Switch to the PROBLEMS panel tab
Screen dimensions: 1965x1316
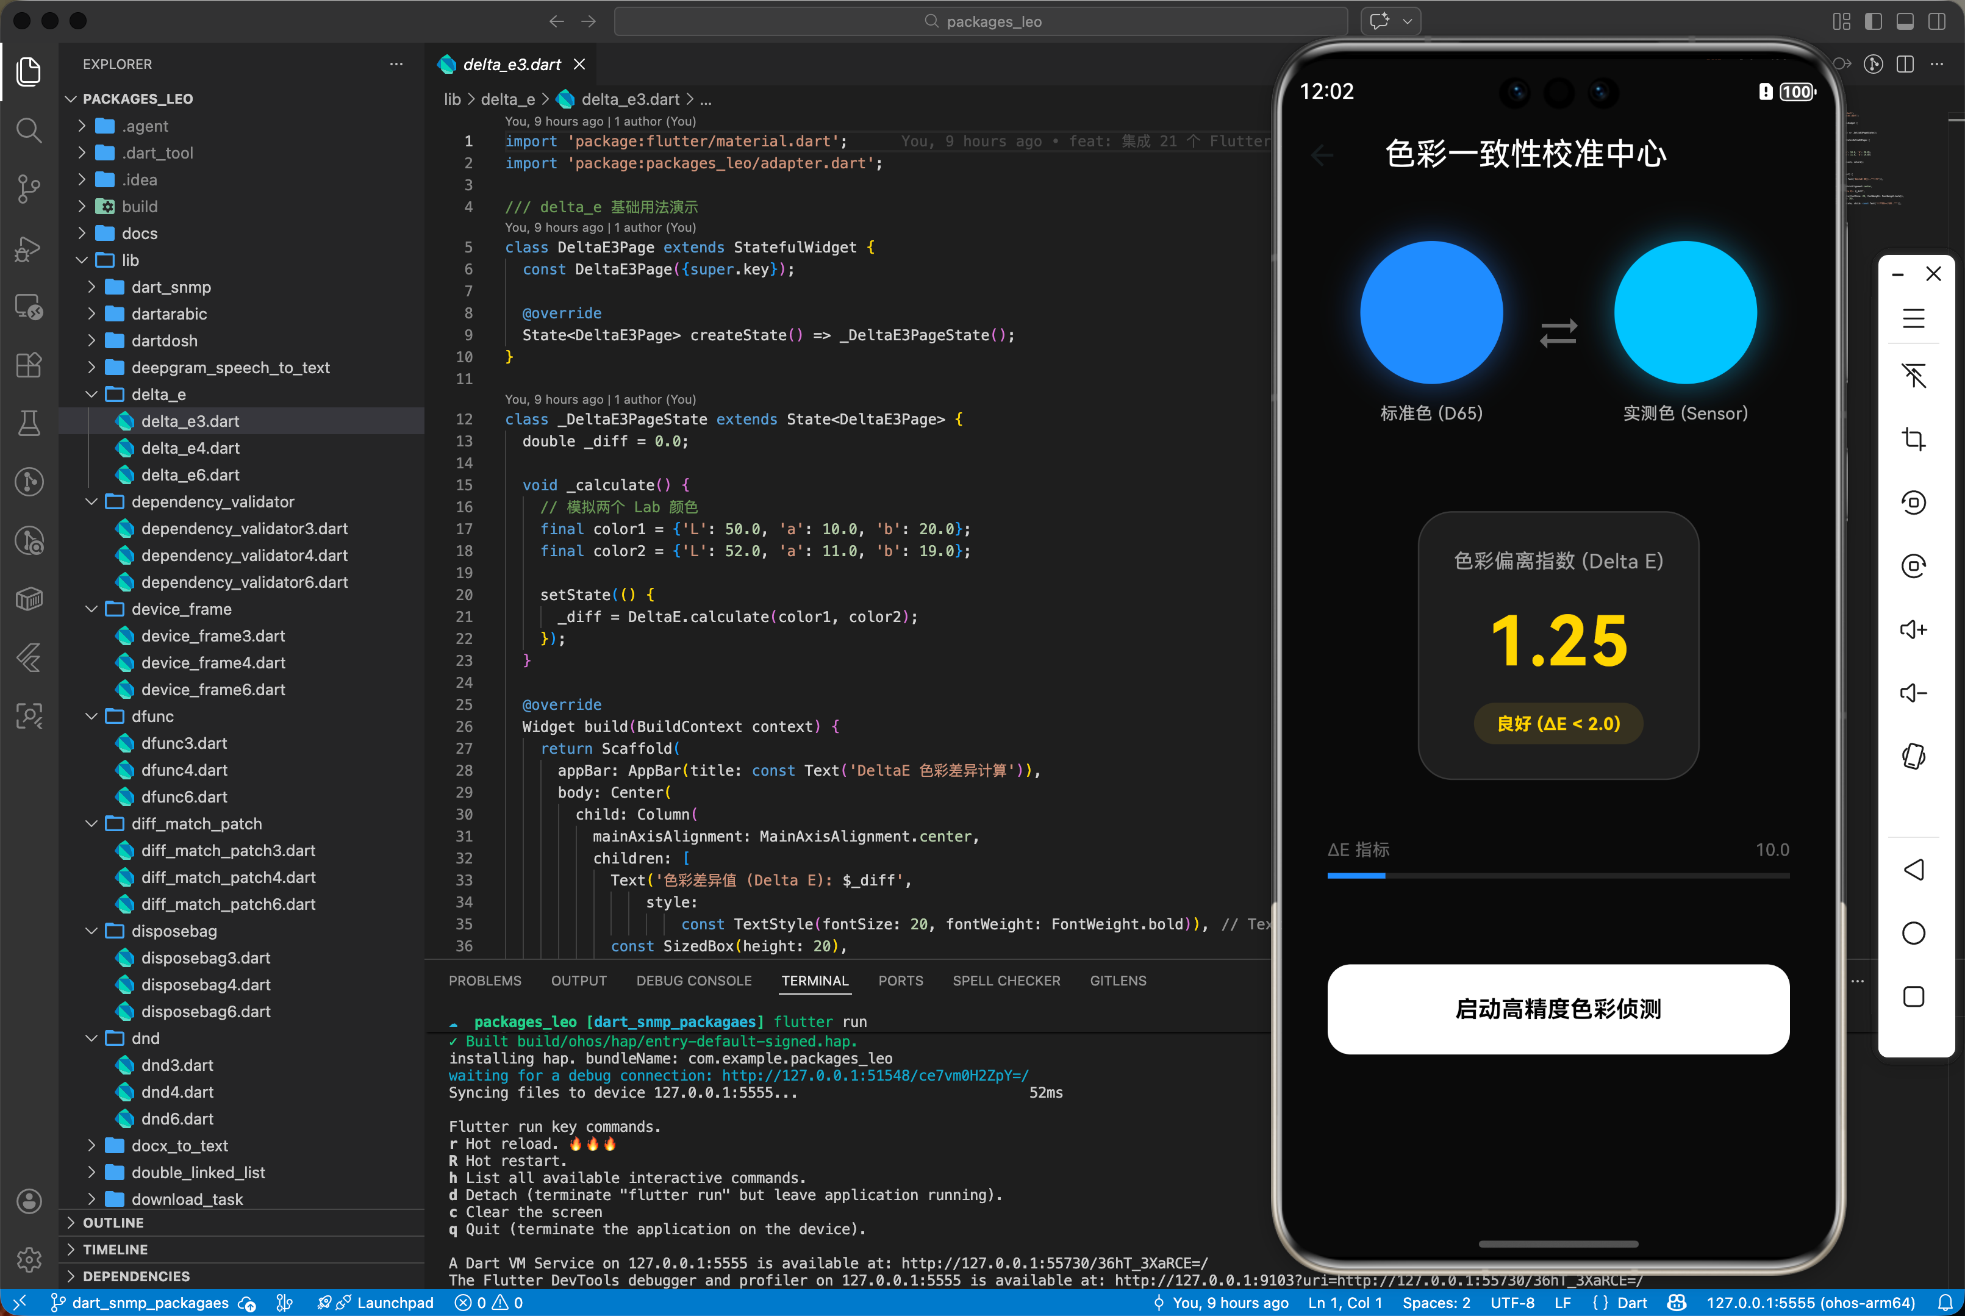click(484, 980)
